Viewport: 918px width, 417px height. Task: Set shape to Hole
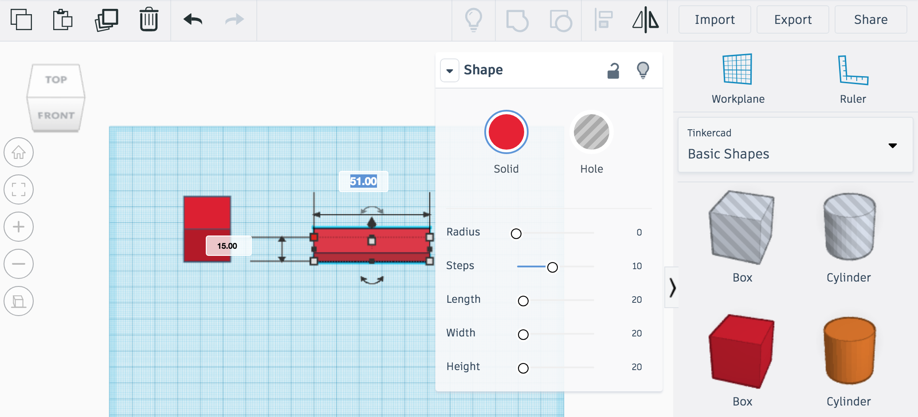[x=591, y=132]
